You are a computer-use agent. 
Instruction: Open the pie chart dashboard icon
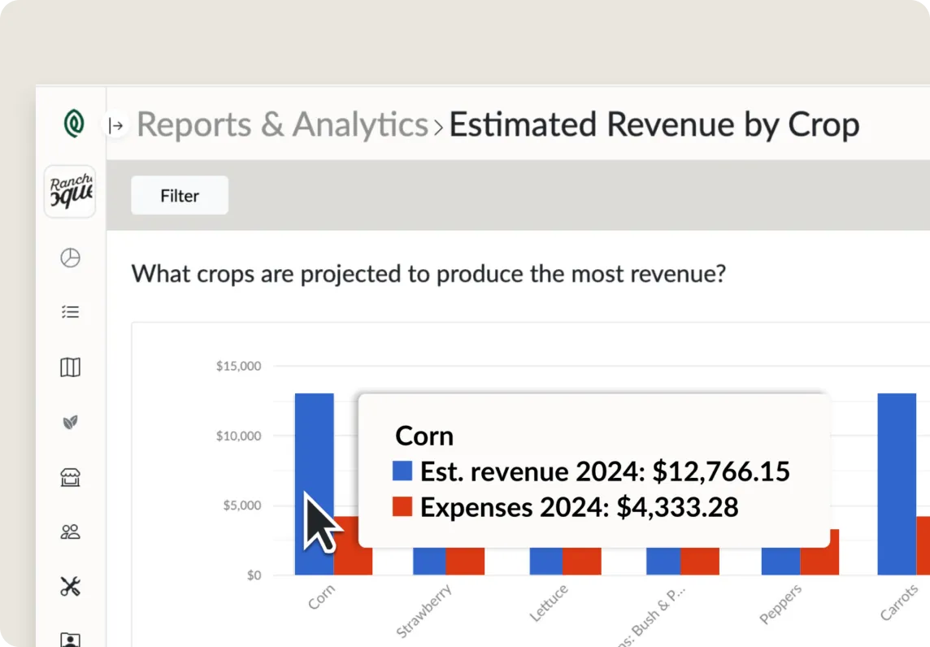(x=71, y=258)
